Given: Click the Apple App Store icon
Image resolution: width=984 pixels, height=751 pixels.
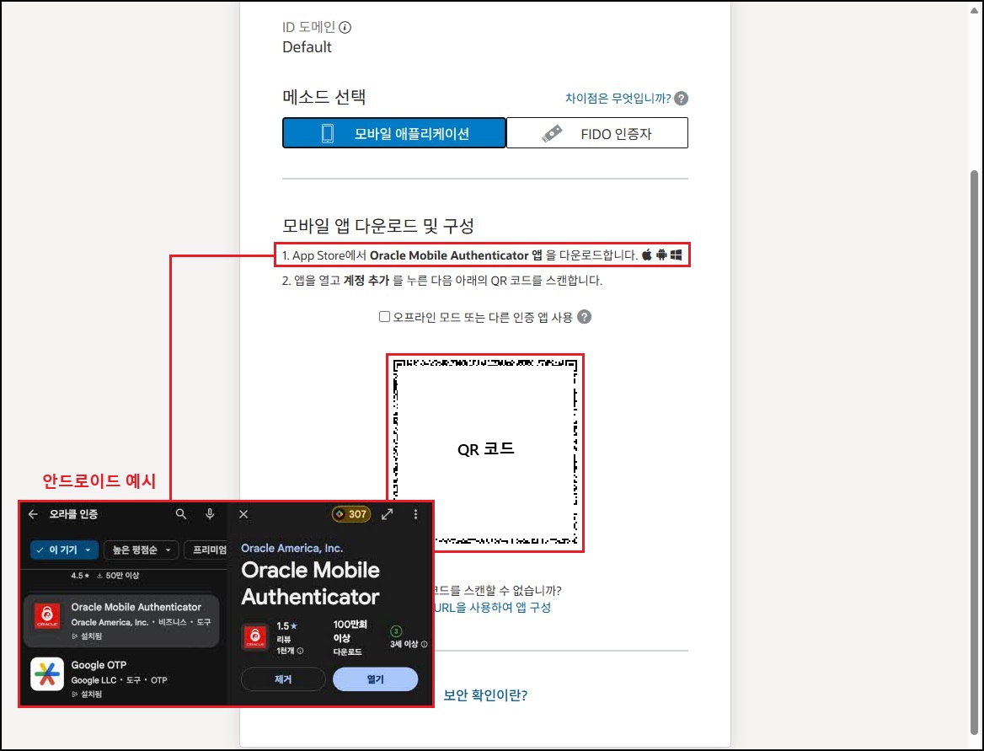Looking at the screenshot, I should 647,255.
